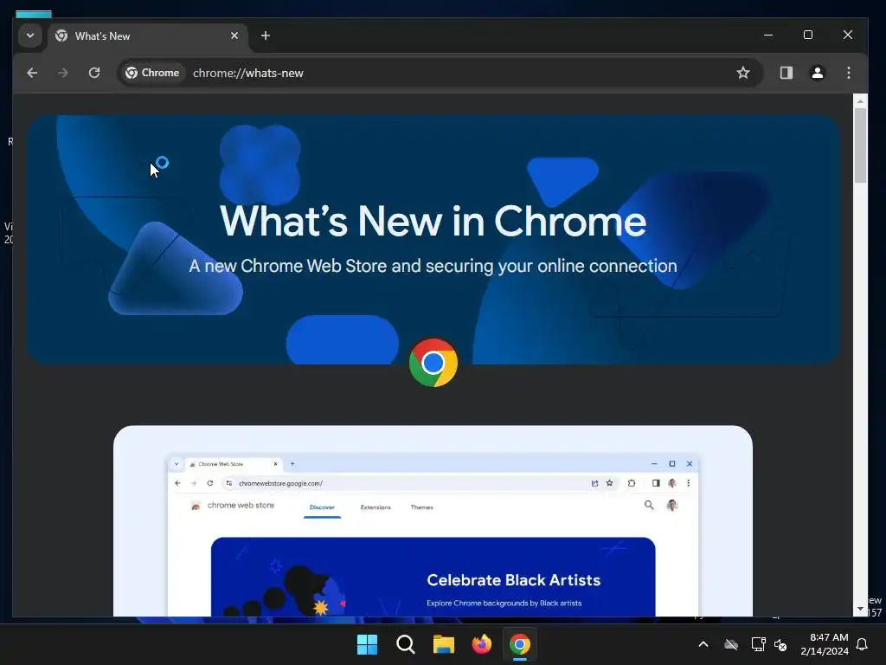
Task: Open File Explorer from taskbar
Action: tap(444, 644)
